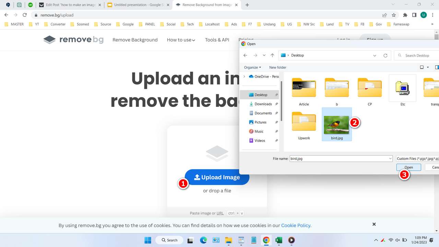439x247 pixels.
Task: Unpin Downloads from Quick access
Action: (x=276, y=104)
